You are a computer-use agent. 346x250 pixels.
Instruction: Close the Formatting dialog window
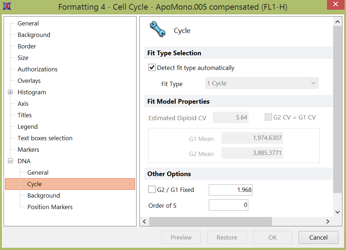tap(335, 5)
